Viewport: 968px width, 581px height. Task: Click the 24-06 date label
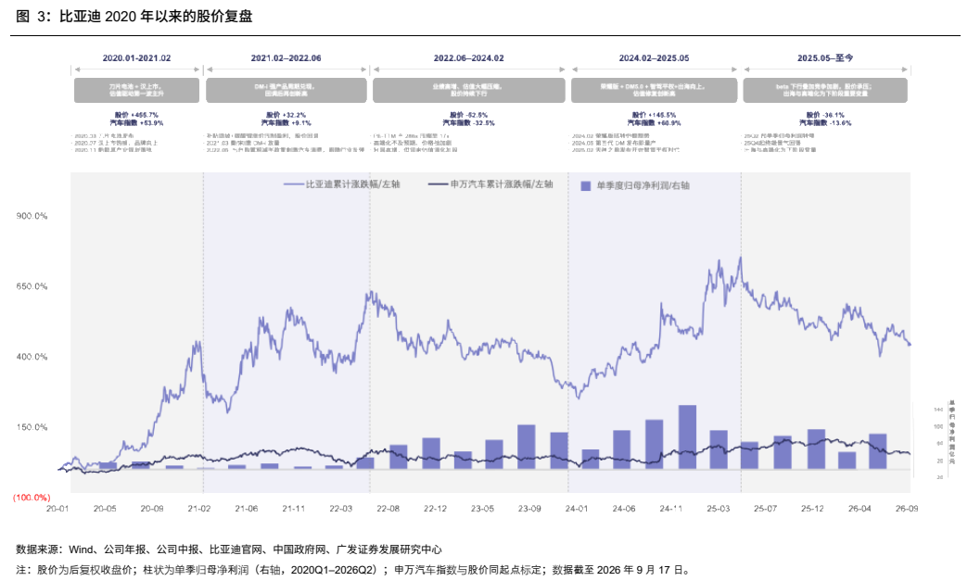pyautogui.click(x=624, y=508)
